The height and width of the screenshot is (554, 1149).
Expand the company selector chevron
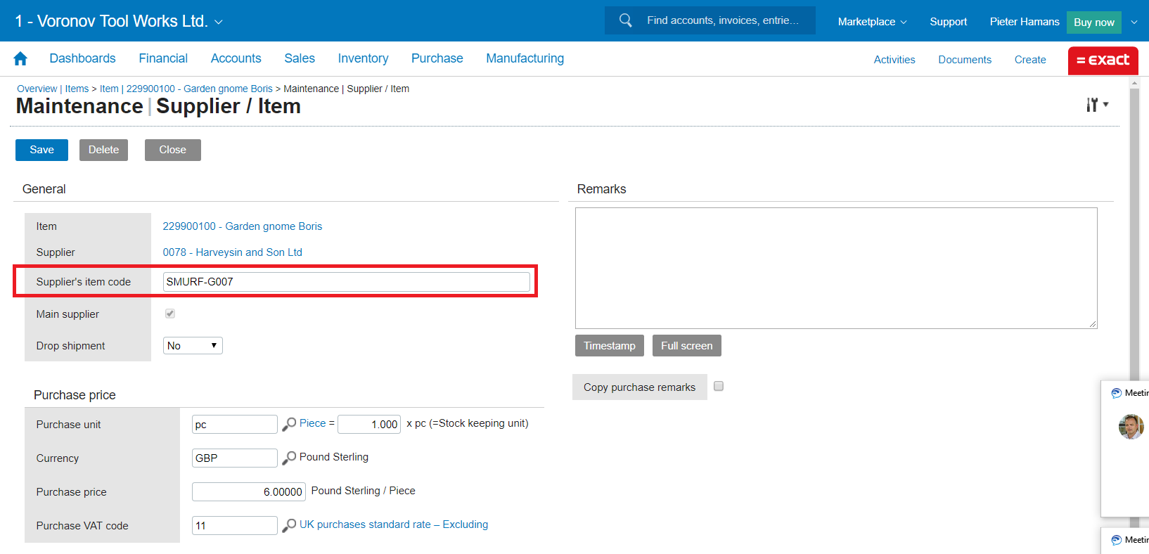point(219,22)
